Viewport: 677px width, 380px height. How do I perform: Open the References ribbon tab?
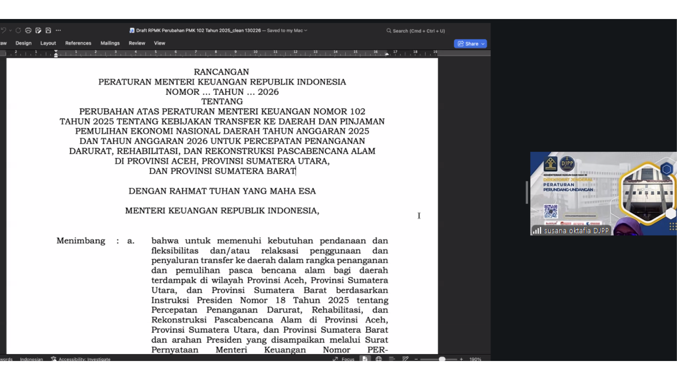click(78, 43)
